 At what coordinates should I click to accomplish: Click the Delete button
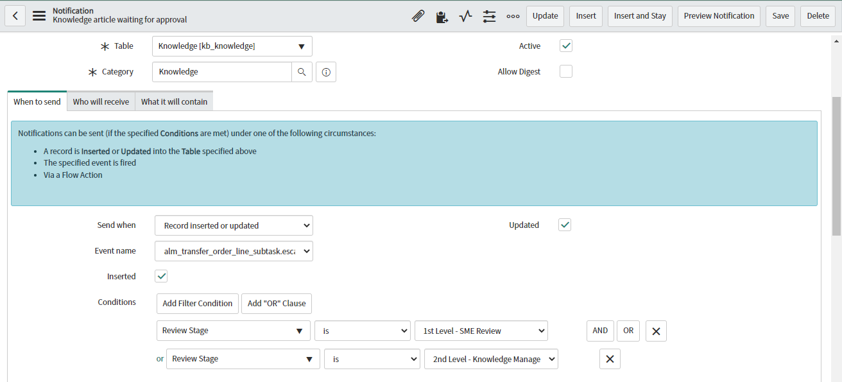[x=818, y=16]
